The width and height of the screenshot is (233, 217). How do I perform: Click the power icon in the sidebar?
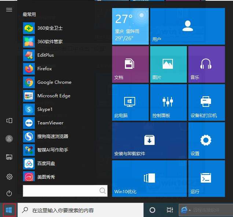[x=9, y=193]
